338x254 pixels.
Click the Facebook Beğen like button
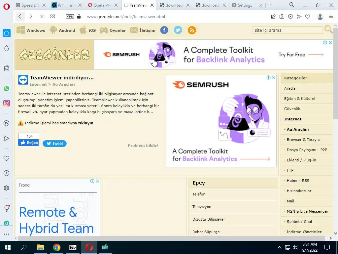(x=28, y=143)
